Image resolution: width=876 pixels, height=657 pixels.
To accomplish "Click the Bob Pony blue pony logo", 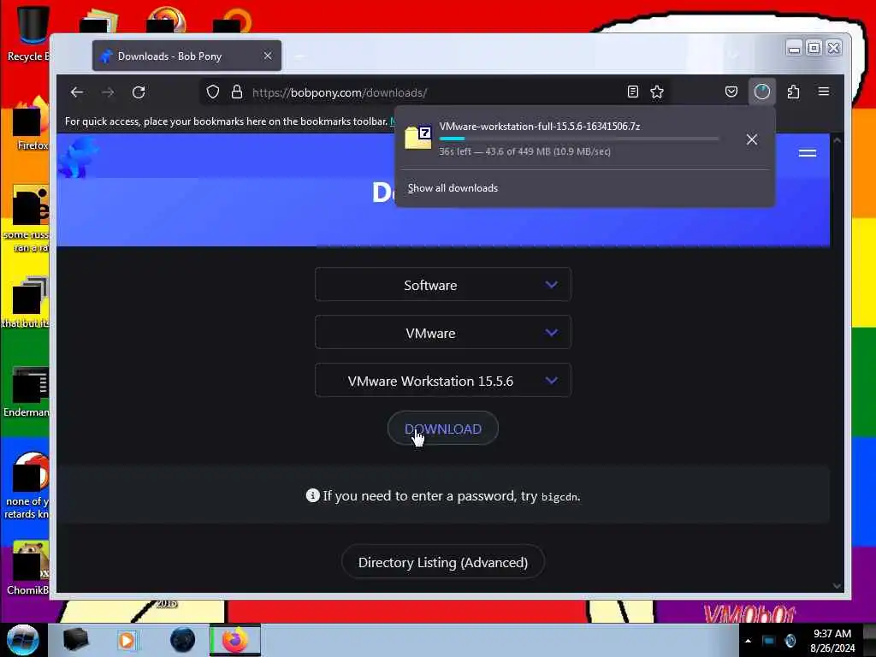I will pos(78,157).
